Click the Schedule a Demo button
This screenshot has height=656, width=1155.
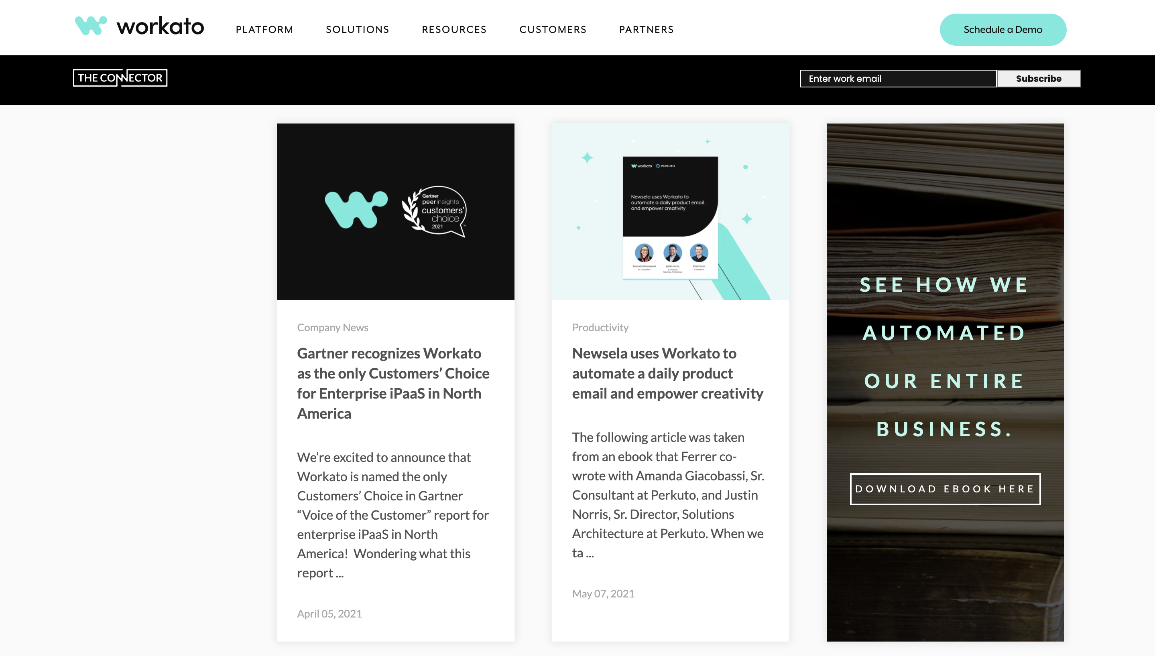(1003, 30)
